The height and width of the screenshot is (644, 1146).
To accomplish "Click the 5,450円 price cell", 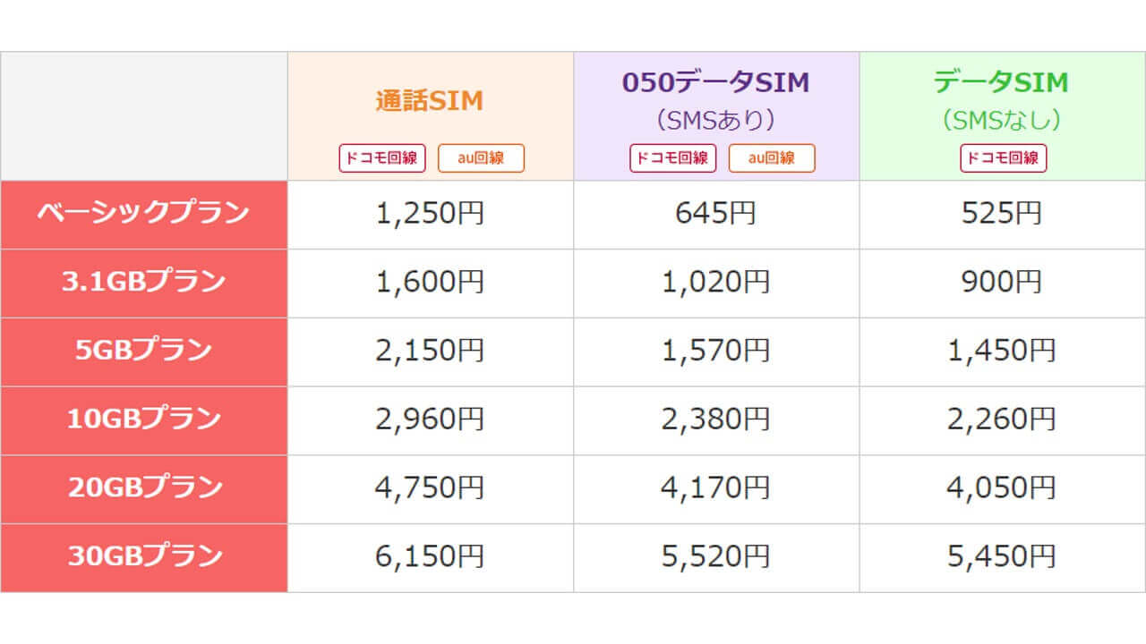I will [x=1001, y=557].
